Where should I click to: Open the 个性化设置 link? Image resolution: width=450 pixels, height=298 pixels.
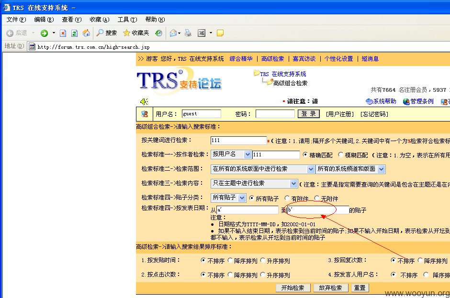click(338, 59)
